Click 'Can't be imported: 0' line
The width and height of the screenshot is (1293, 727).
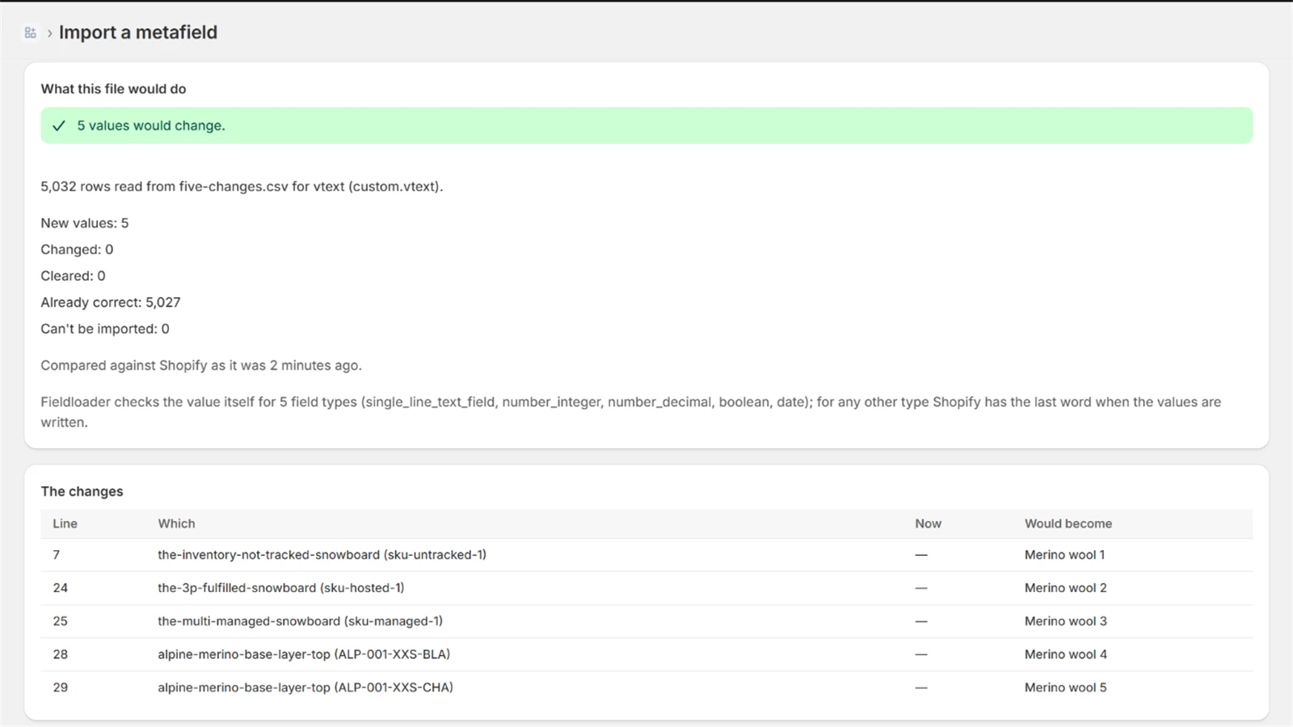(x=105, y=329)
